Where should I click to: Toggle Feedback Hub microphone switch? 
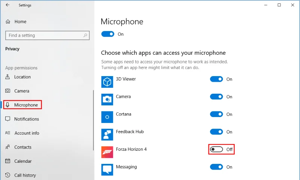(216, 132)
